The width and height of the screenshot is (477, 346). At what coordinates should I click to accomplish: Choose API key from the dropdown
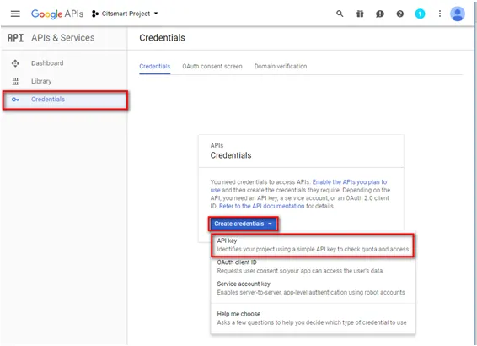313,246
